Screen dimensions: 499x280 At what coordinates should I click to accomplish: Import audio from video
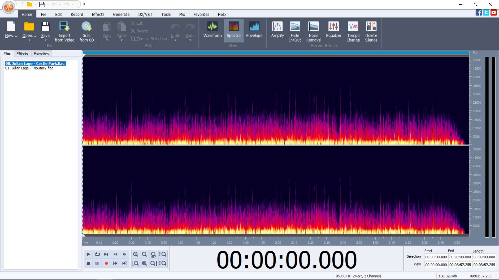point(64,31)
